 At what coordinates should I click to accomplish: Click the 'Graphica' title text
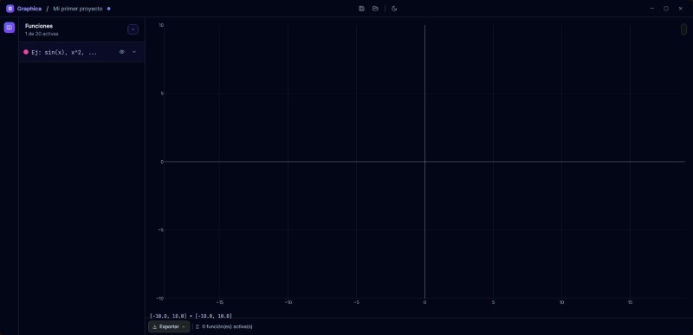tap(29, 9)
